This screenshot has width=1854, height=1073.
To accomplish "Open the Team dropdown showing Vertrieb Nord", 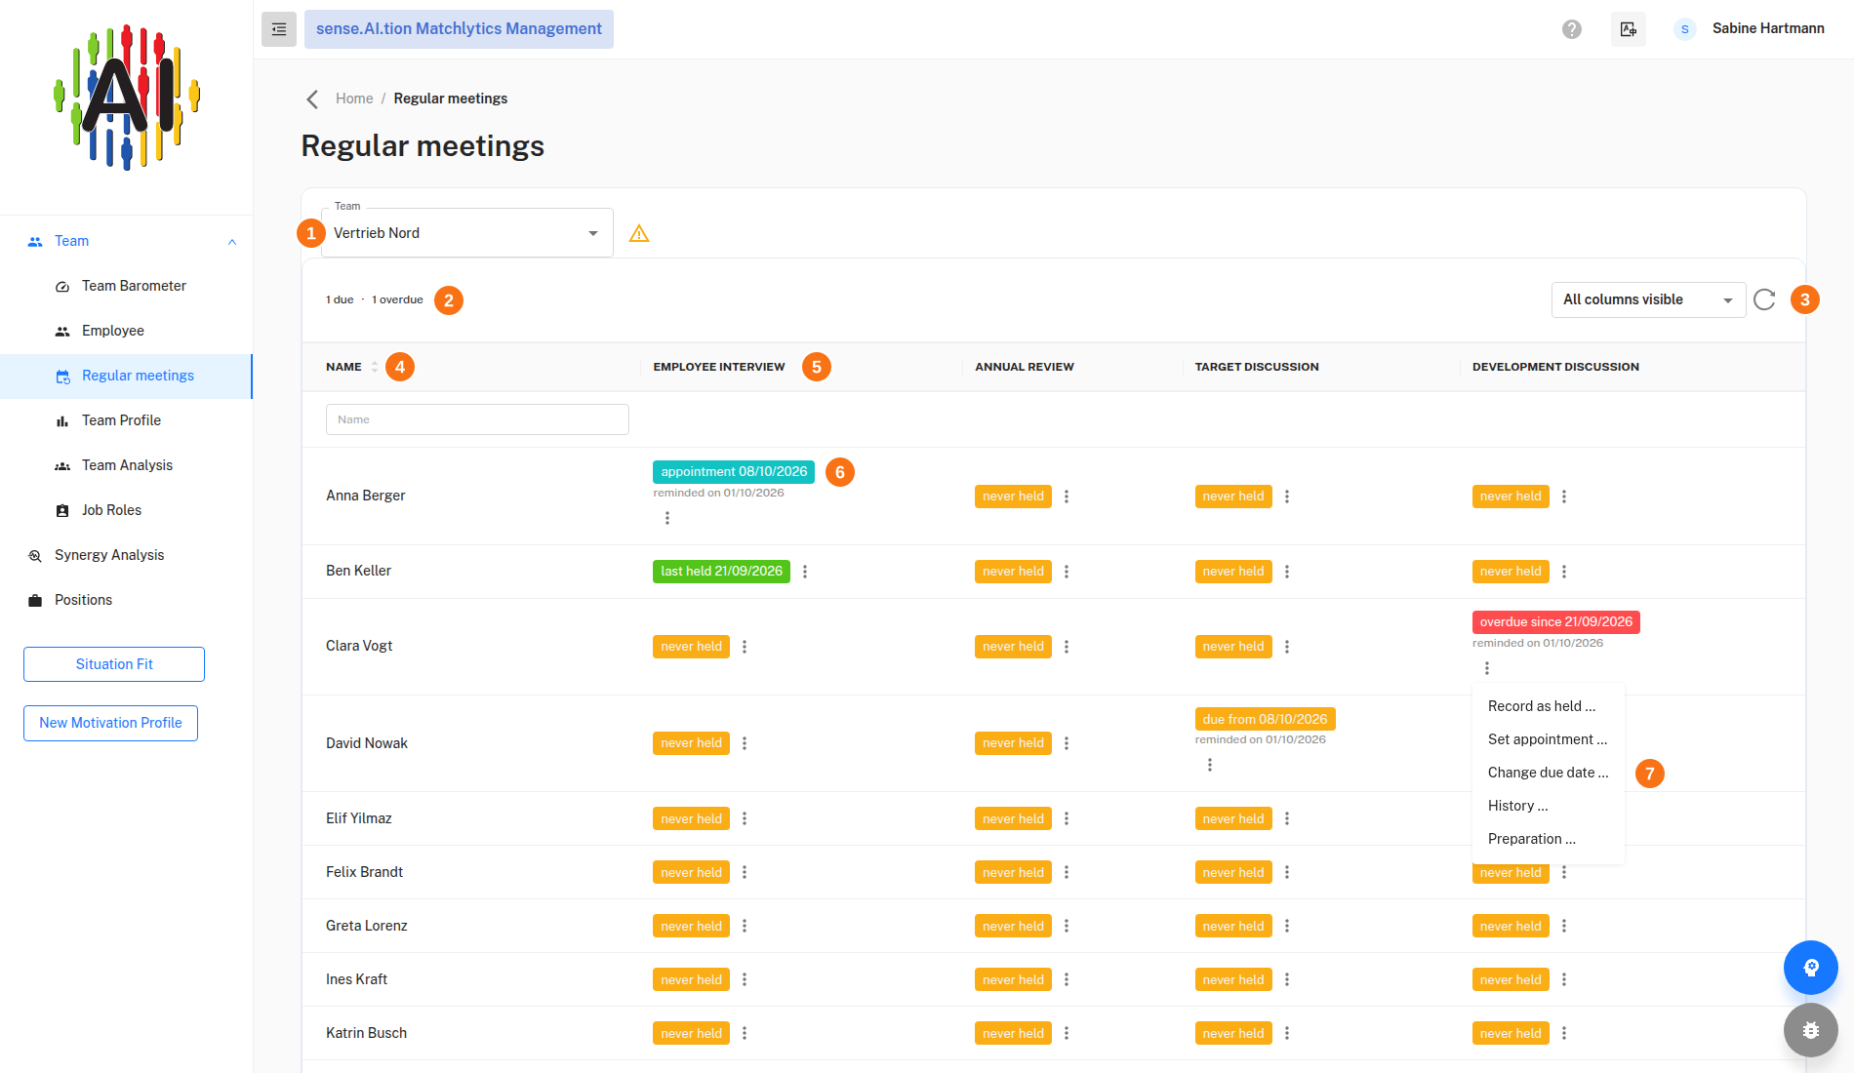I will tap(467, 233).
